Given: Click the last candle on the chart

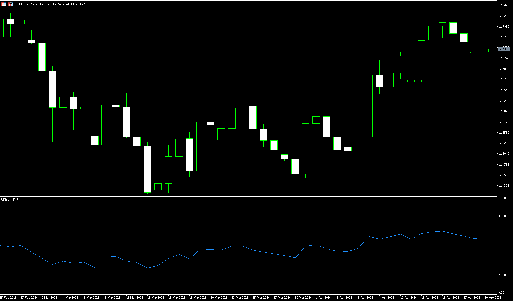Looking at the screenshot, I should [485, 51].
